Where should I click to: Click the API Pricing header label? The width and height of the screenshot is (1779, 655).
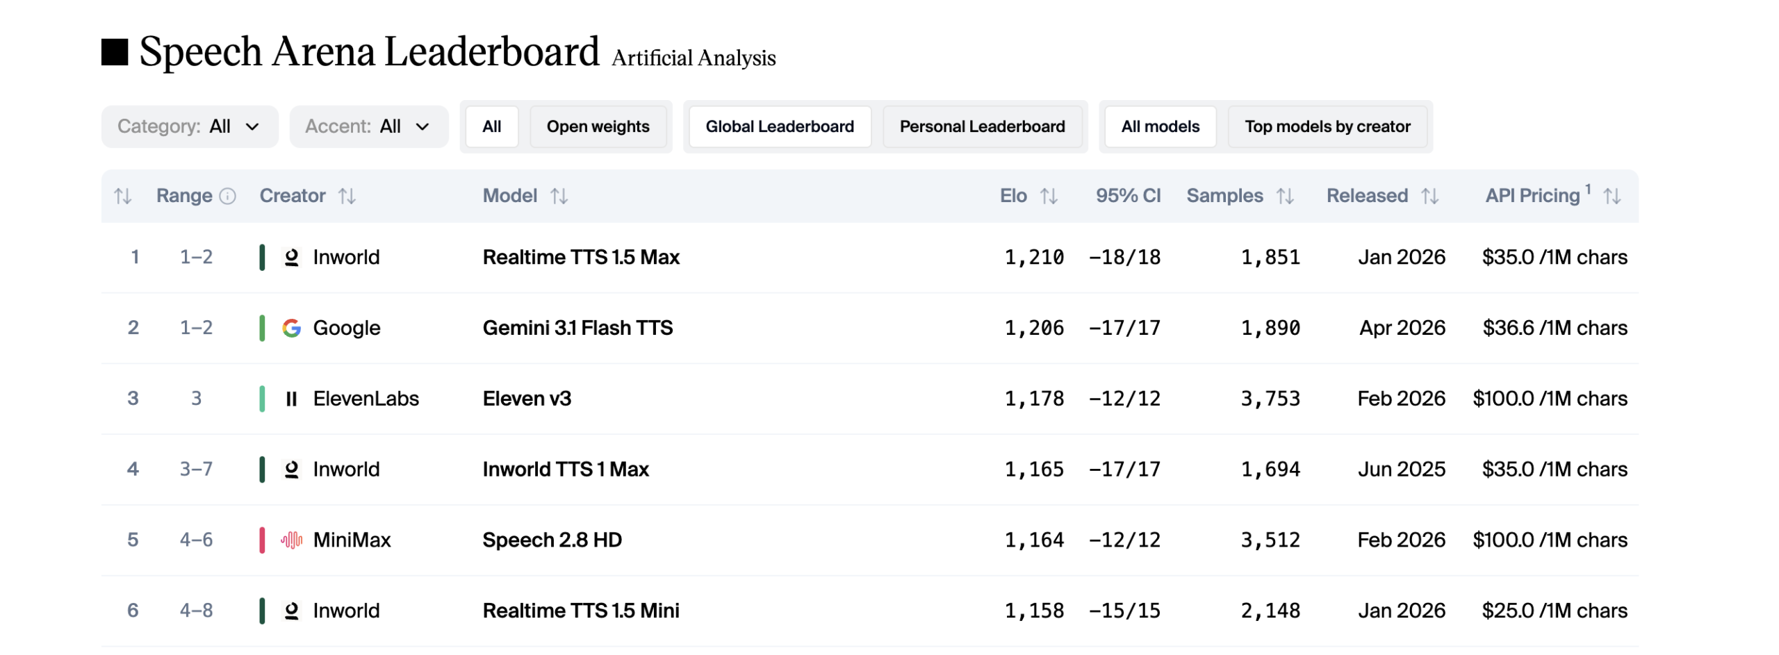pos(1532,196)
